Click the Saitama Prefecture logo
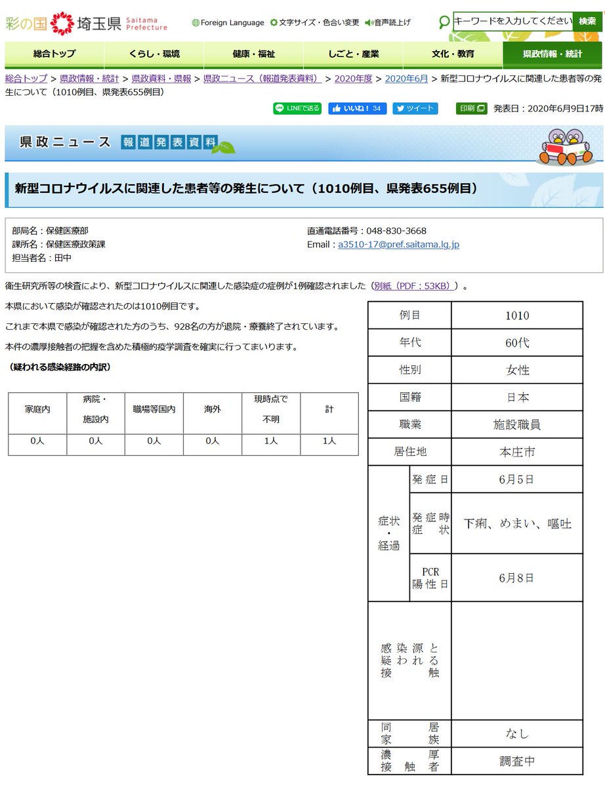The height and width of the screenshot is (787, 605). pos(87,23)
